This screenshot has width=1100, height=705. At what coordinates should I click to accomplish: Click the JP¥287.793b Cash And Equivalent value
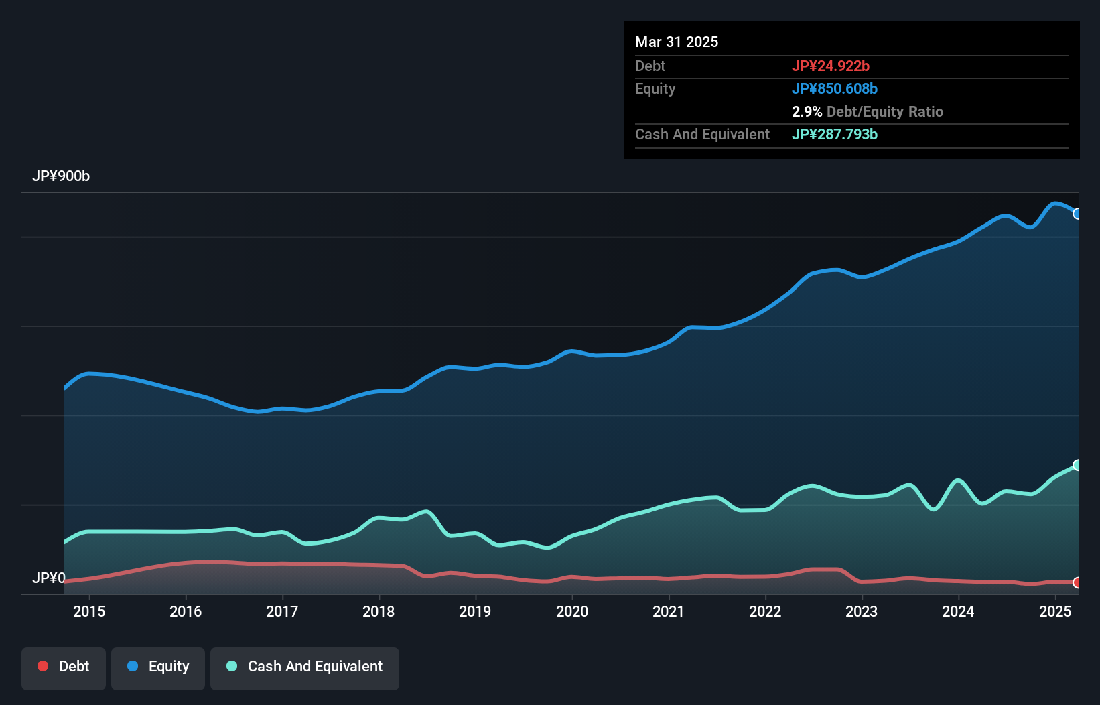835,134
